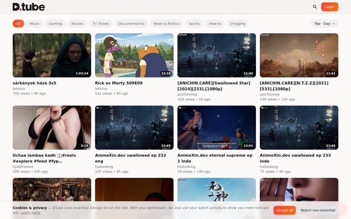Click the 11:42 duration badge
This screenshot has width=351, height=219.
tap(331, 73)
